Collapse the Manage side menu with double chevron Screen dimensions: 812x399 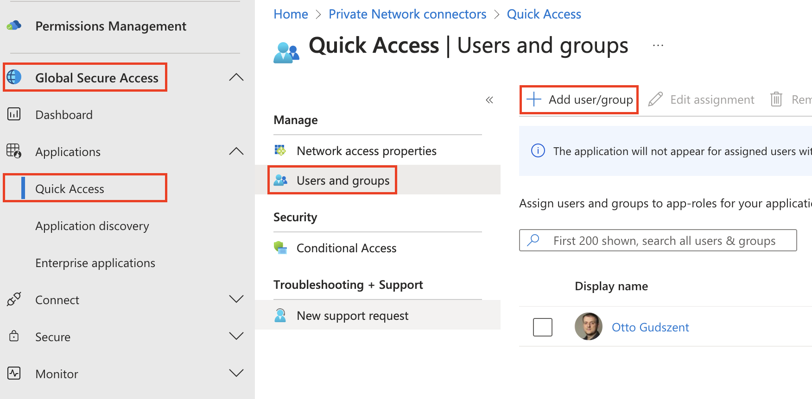tap(489, 100)
